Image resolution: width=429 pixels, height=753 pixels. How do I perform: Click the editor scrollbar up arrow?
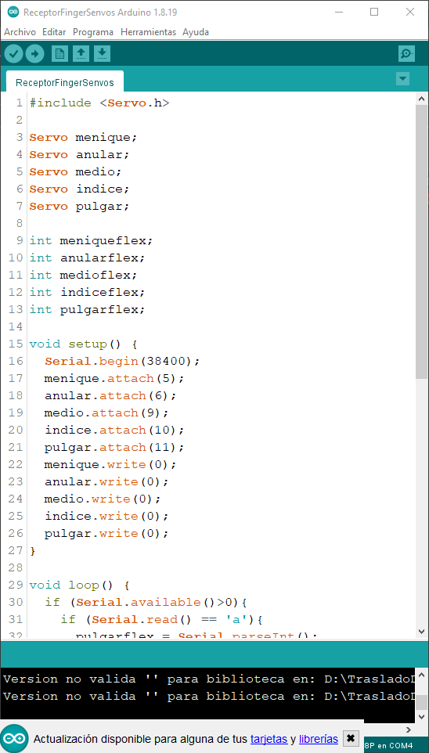tap(421, 99)
